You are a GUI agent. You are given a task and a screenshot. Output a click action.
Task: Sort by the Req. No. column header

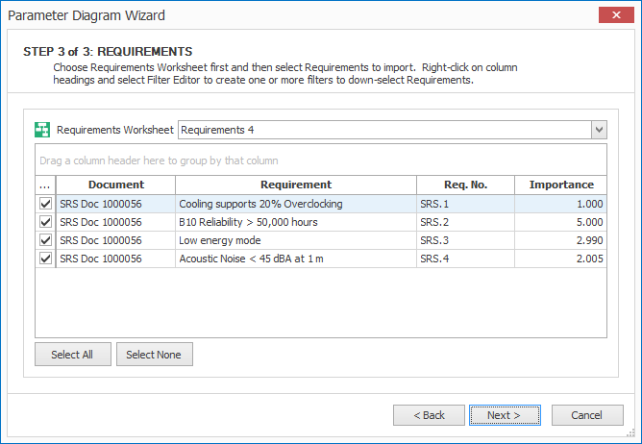click(465, 185)
